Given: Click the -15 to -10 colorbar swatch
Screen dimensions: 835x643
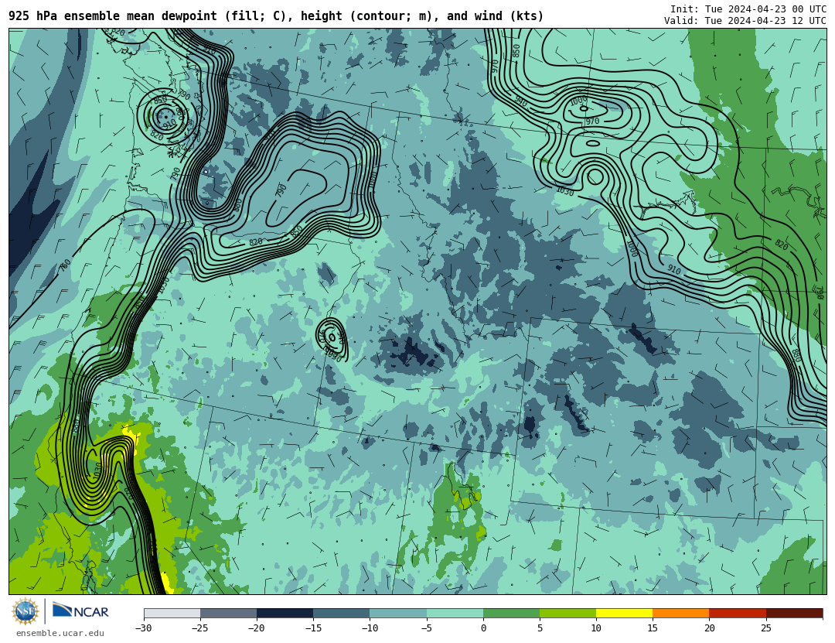Looking at the screenshot, I should point(342,613).
